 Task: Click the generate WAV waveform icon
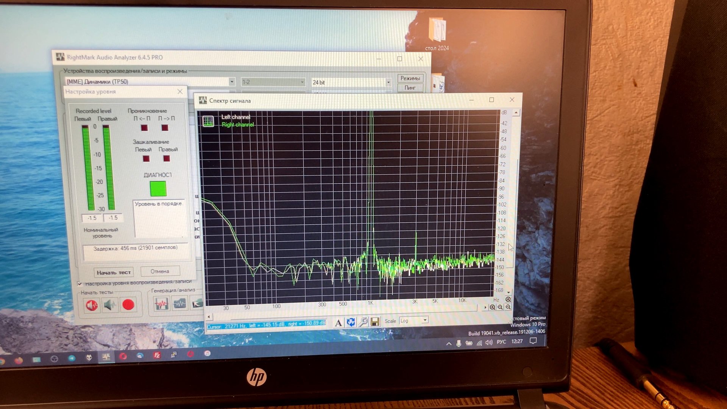[162, 304]
